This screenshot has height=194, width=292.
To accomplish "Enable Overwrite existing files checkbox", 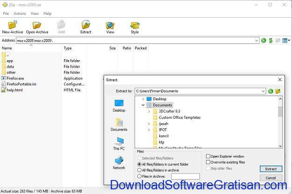I will pyautogui.click(x=208, y=162).
